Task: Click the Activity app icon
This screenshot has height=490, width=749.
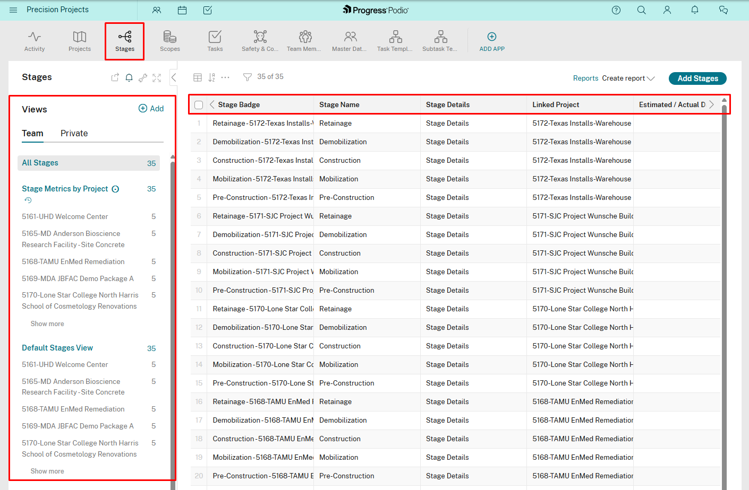Action: click(34, 41)
